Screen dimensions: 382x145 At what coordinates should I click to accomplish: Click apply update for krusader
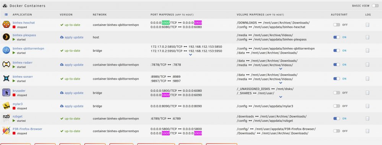(x=74, y=93)
